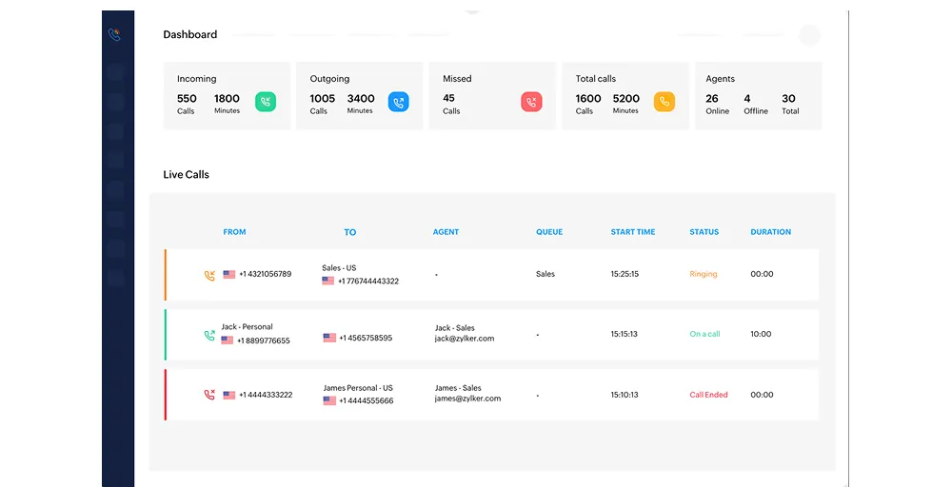Sort by the DURATION column header
This screenshot has height=487, width=952.
[770, 232]
